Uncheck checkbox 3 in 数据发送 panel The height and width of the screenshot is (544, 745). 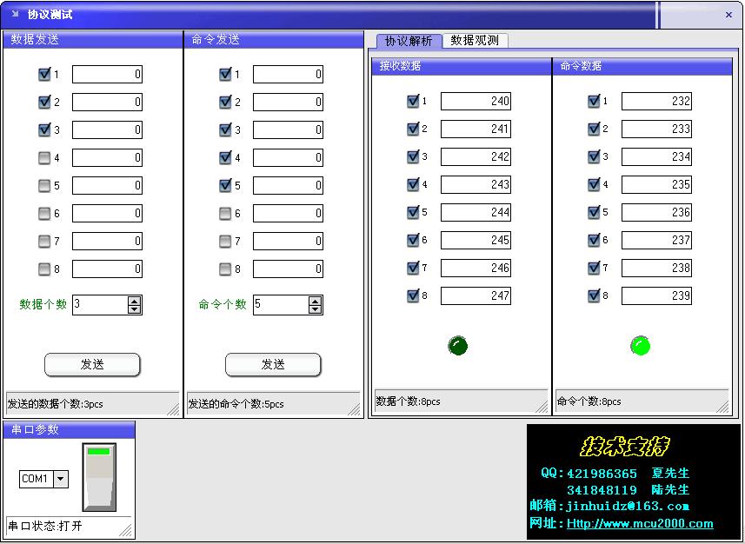[44, 129]
